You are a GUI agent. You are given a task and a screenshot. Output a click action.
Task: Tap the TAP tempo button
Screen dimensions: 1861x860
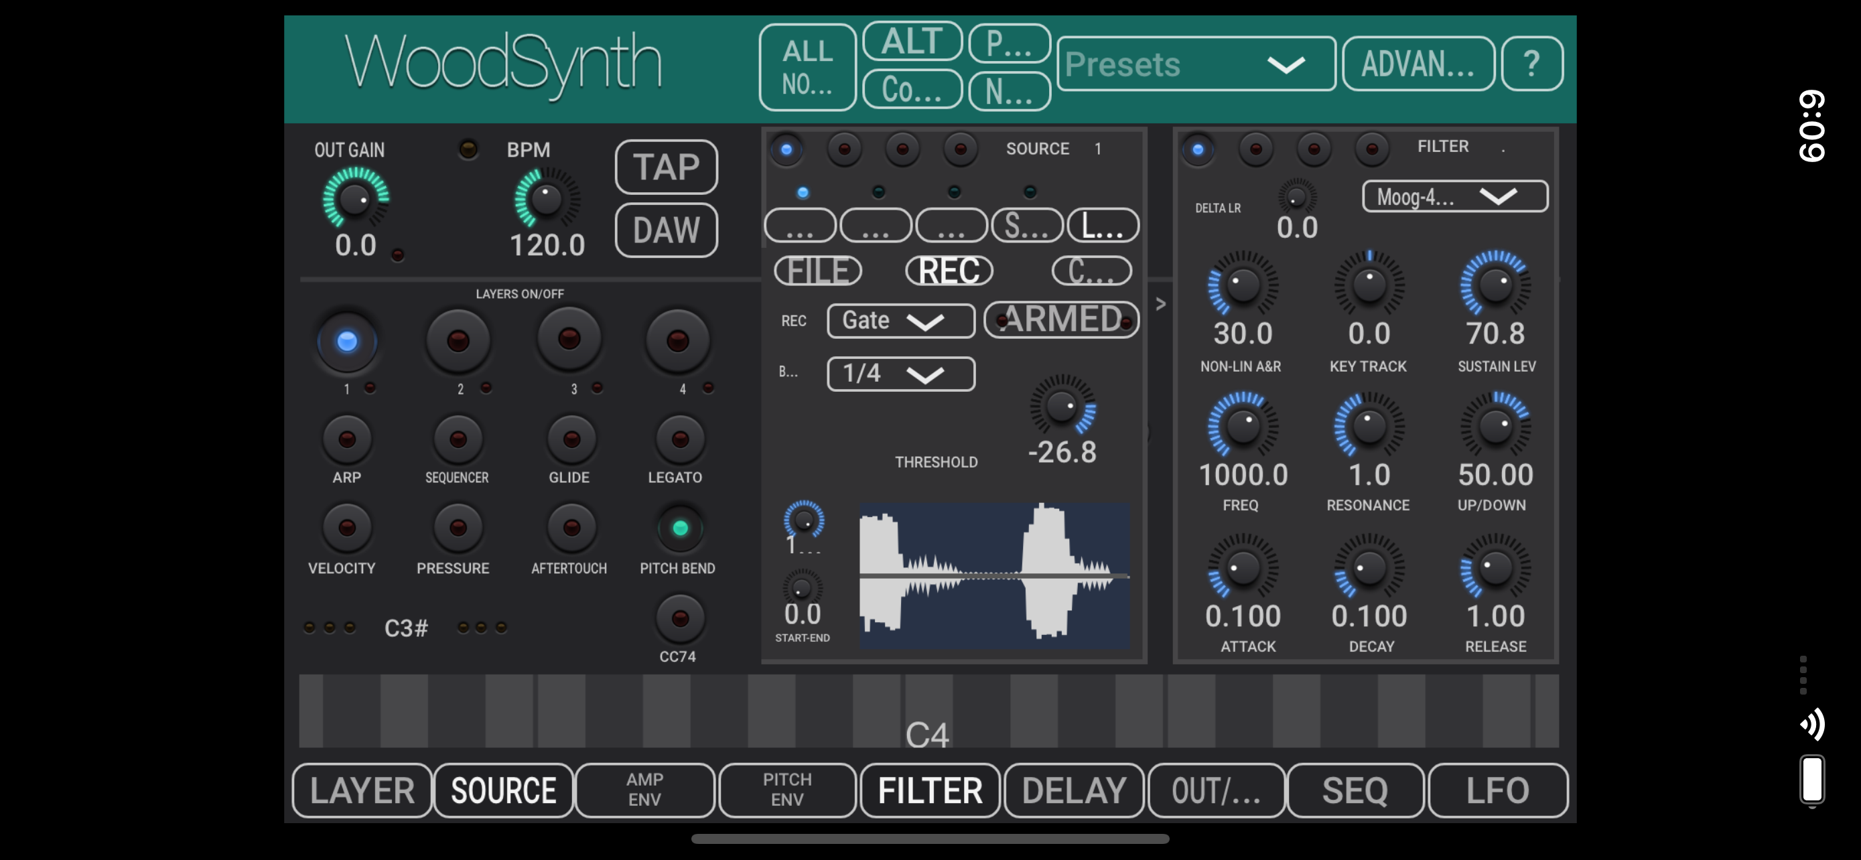pyautogui.click(x=666, y=167)
